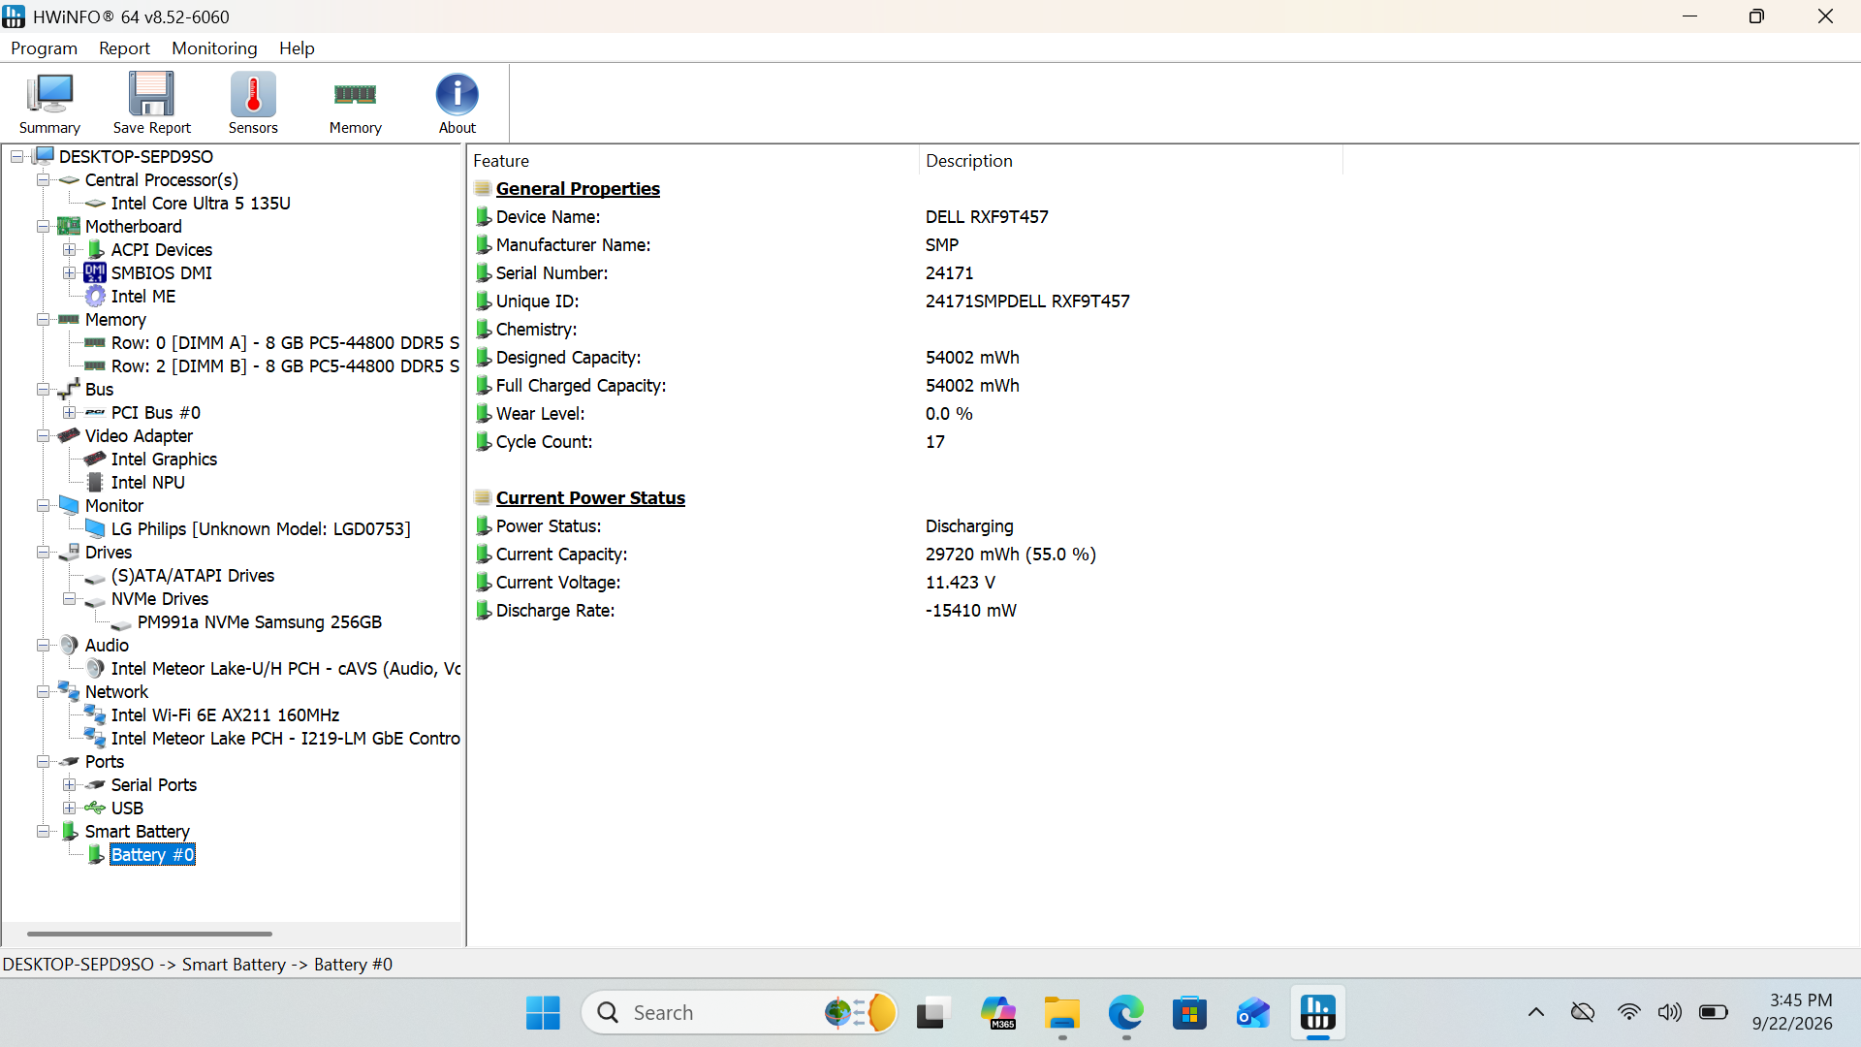Click the General Properties heading
1861x1047 pixels.
click(578, 188)
